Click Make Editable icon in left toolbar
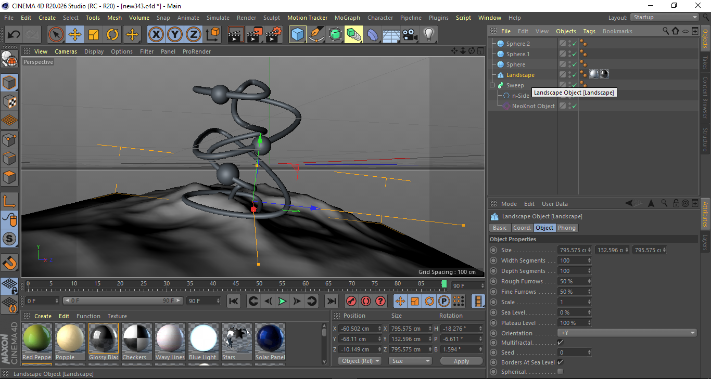Image resolution: width=711 pixels, height=379 pixels. (x=9, y=60)
